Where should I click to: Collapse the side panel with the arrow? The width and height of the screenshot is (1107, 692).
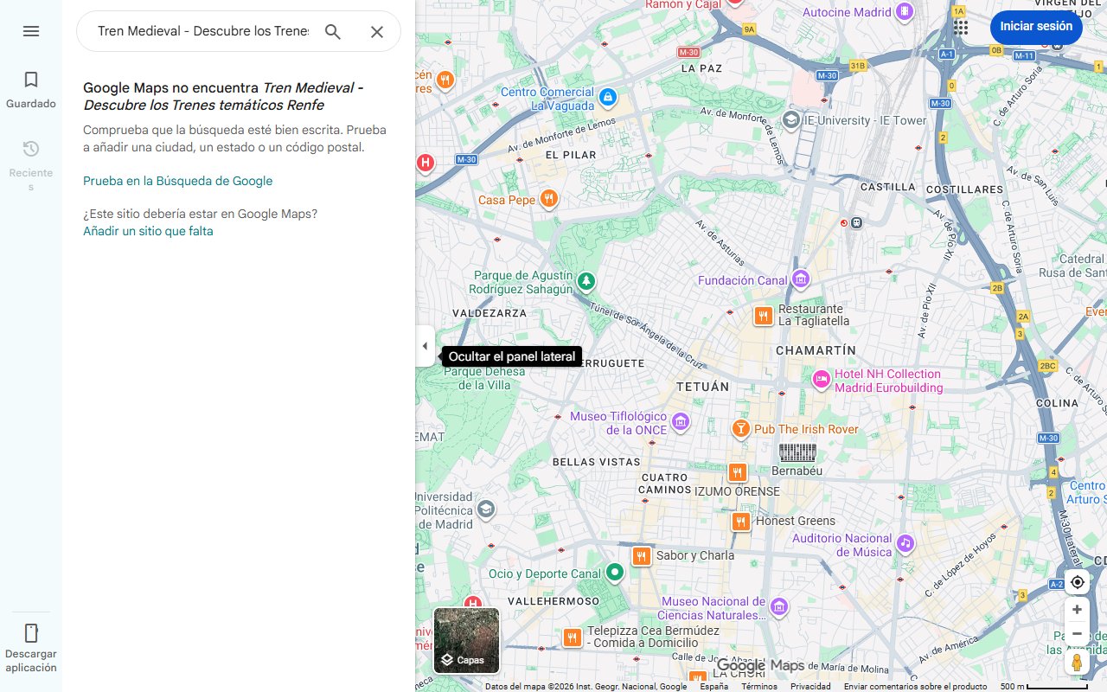click(425, 345)
